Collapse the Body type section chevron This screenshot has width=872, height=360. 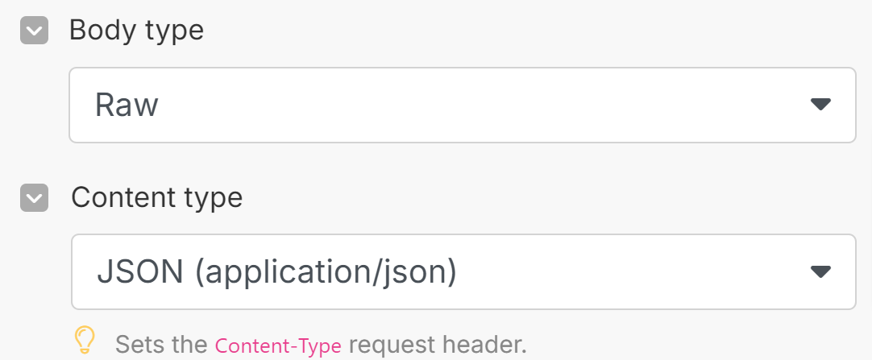coord(34,31)
